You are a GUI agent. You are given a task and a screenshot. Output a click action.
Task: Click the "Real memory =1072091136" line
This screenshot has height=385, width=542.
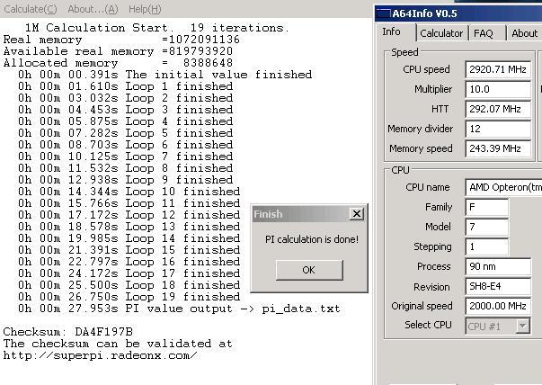[121, 40]
